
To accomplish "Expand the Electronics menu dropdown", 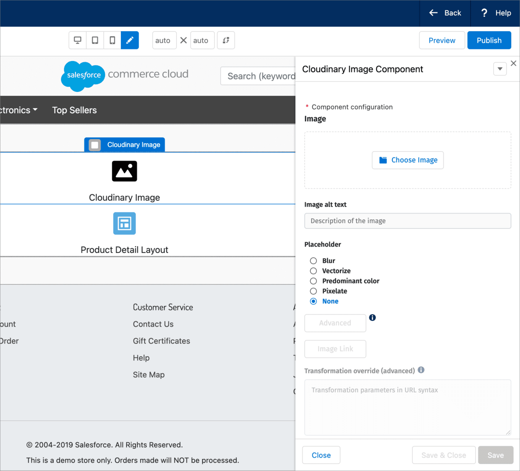I will coord(19,110).
